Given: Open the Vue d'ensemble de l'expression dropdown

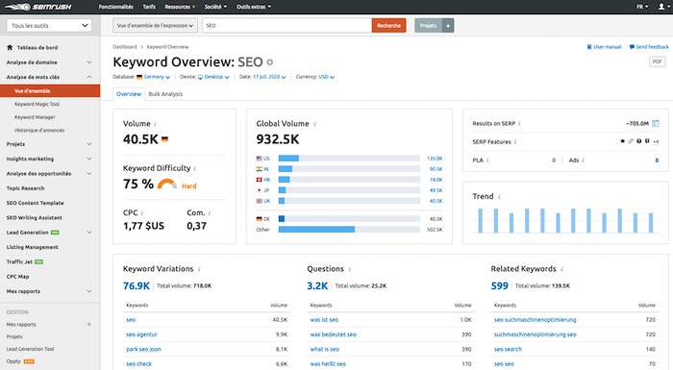Looking at the screenshot, I should (155, 26).
